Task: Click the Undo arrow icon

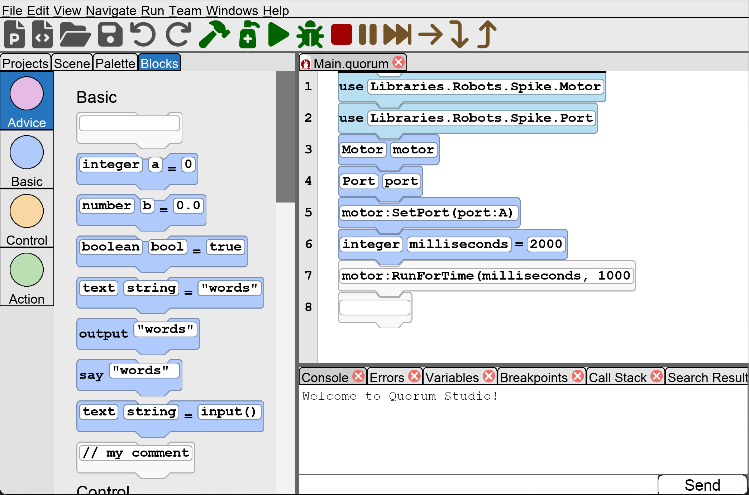Action: coord(143,34)
